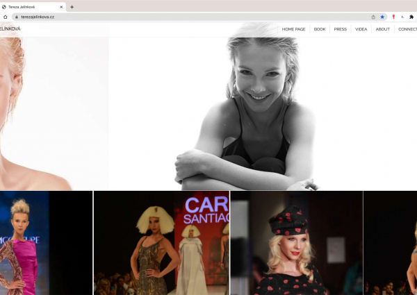Image resolution: width=417 pixels, height=295 pixels.
Task: Open the PRESS section link
Action: point(340,29)
